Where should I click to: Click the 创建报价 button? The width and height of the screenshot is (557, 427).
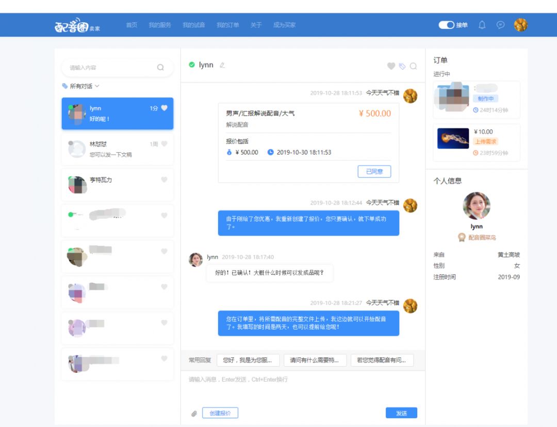coord(220,413)
